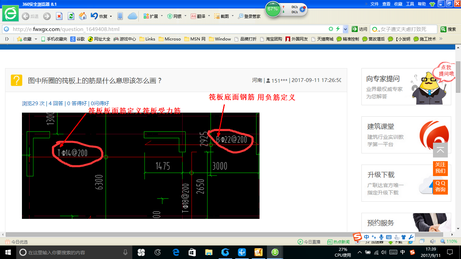Screen dimensions: 461x259
Task: Refresh the page with the reload icon
Action: (71, 16)
